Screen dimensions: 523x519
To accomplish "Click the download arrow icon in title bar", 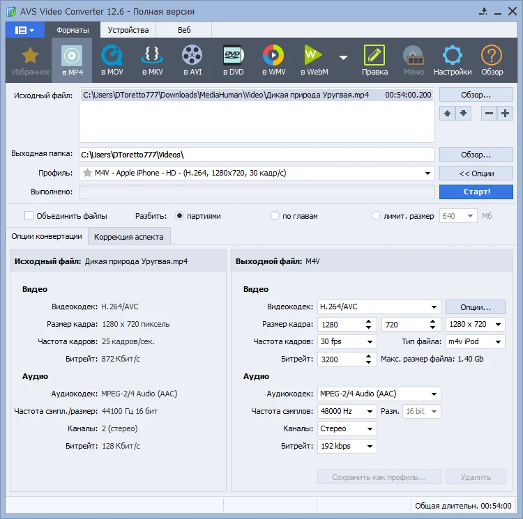I will pos(483,12).
